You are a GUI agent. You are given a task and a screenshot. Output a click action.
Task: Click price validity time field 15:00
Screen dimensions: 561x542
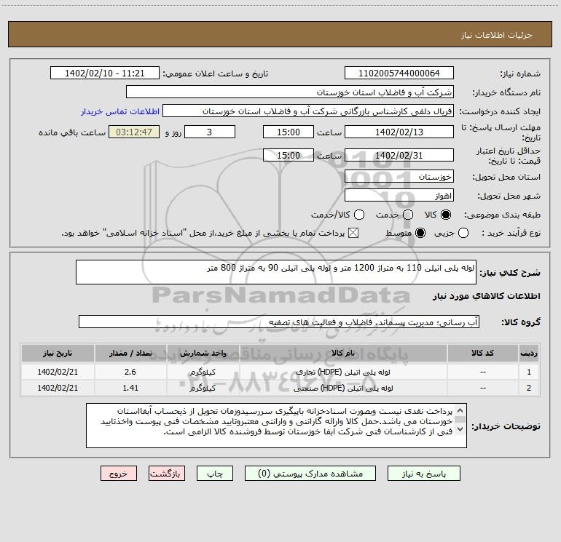pyautogui.click(x=289, y=155)
